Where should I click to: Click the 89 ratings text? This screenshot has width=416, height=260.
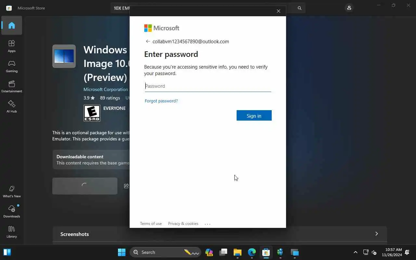[110, 98]
